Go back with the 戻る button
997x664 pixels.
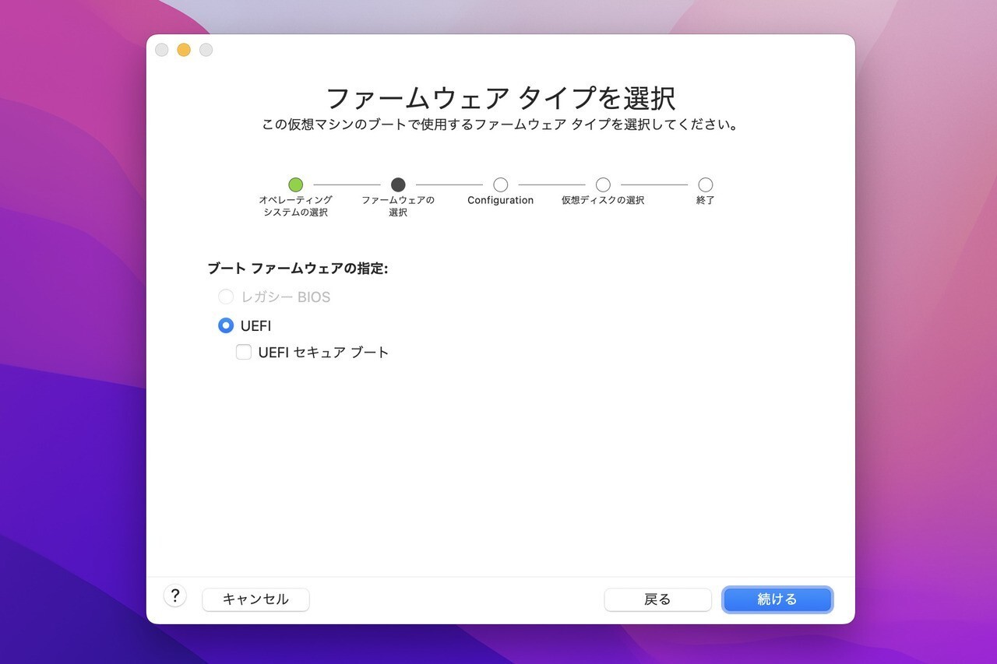coord(657,599)
